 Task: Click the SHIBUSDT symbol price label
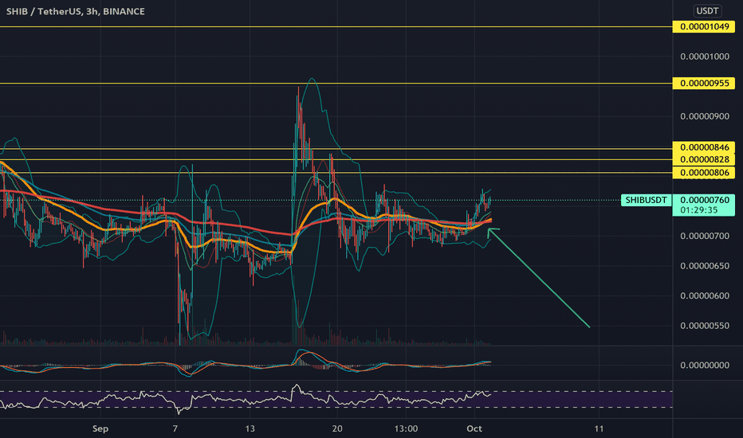tap(646, 201)
